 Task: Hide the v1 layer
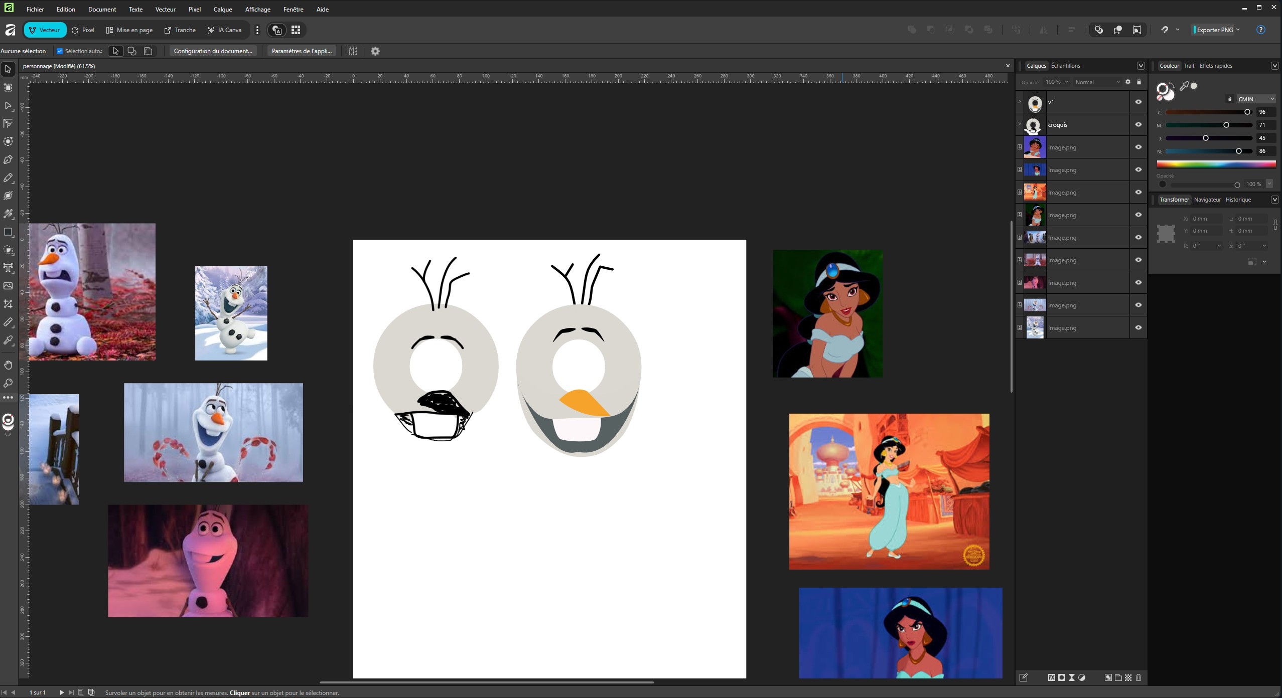[x=1138, y=102]
